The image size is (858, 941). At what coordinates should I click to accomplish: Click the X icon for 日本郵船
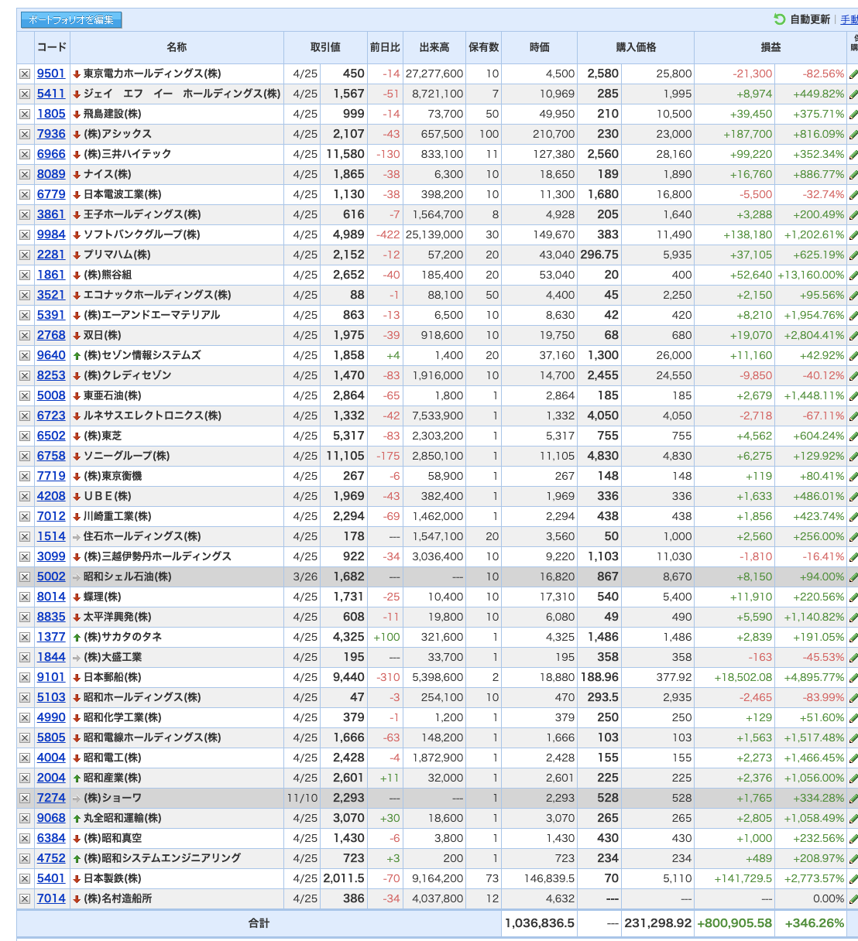(25, 677)
